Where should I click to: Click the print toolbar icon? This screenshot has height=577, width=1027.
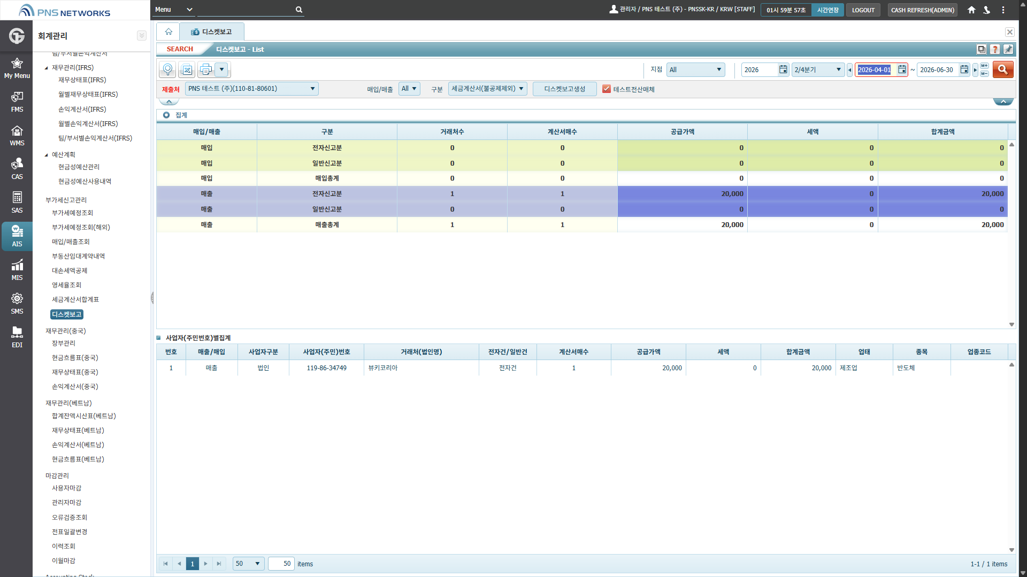(x=206, y=69)
